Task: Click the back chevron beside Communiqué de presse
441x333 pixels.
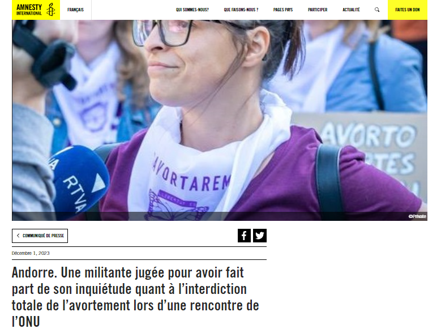Action: [x=18, y=236]
